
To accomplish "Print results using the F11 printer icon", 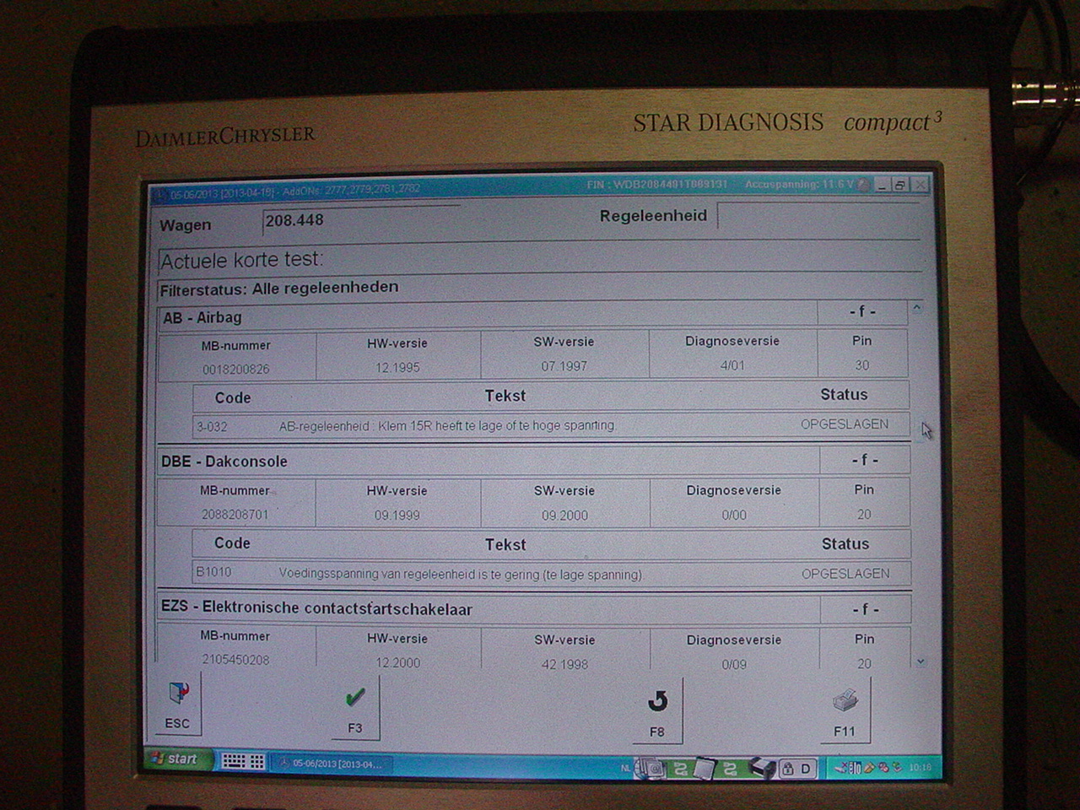I will point(845,710).
